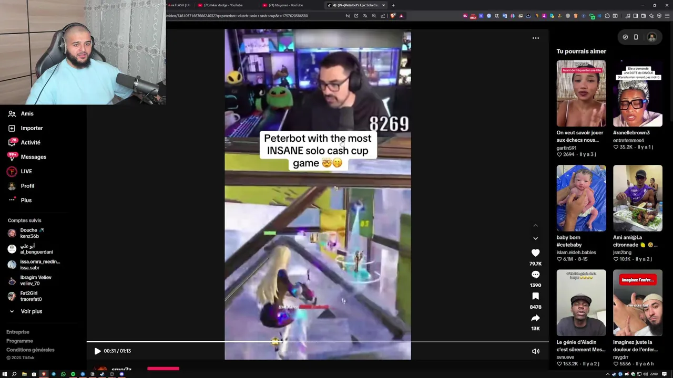Open the three-dot video options menu

535,38
